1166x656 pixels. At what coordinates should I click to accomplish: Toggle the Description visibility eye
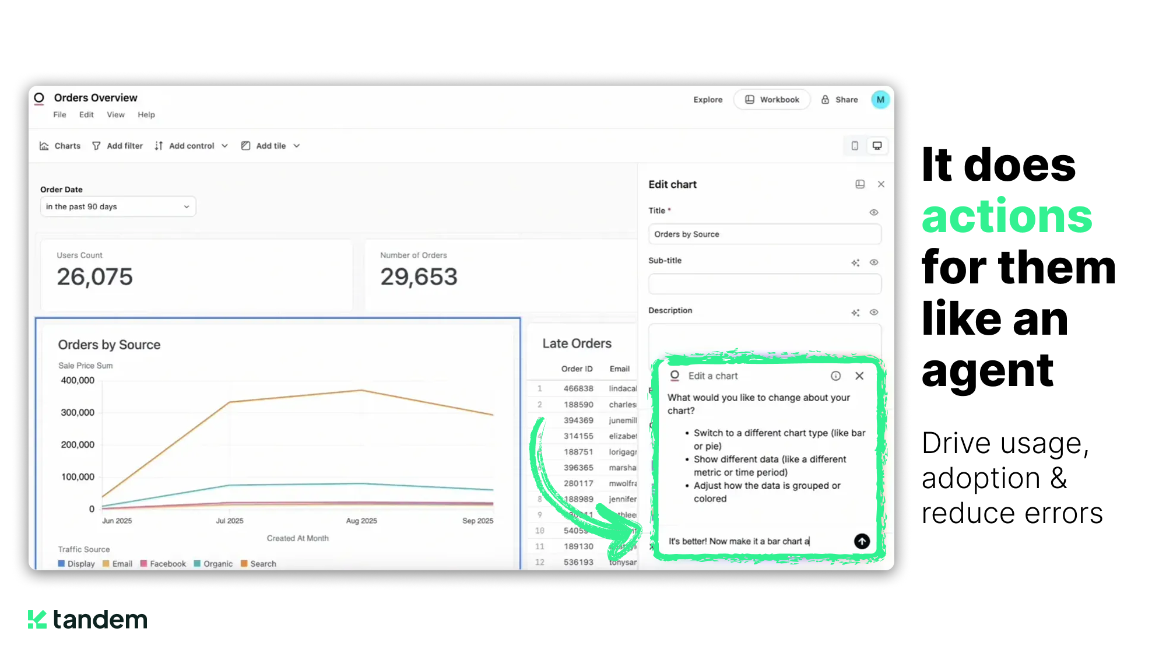tap(873, 313)
